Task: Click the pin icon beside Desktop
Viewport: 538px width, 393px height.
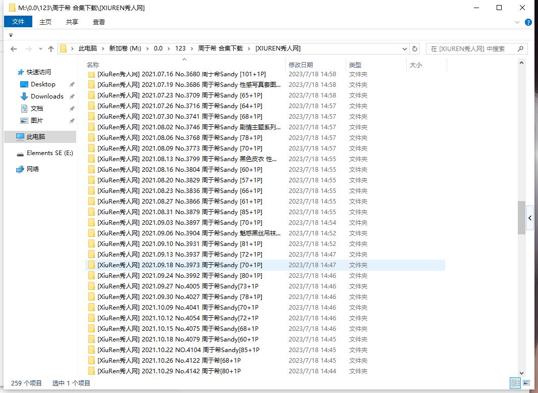Action: (72, 84)
